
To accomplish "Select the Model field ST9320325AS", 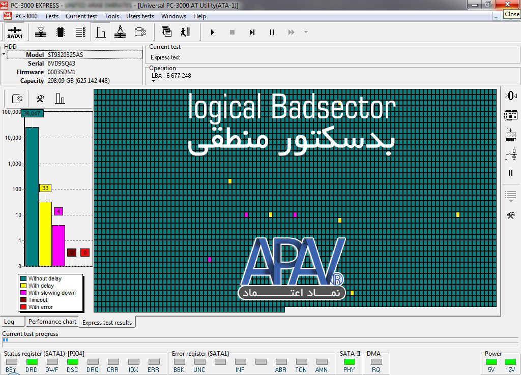I will point(75,55).
